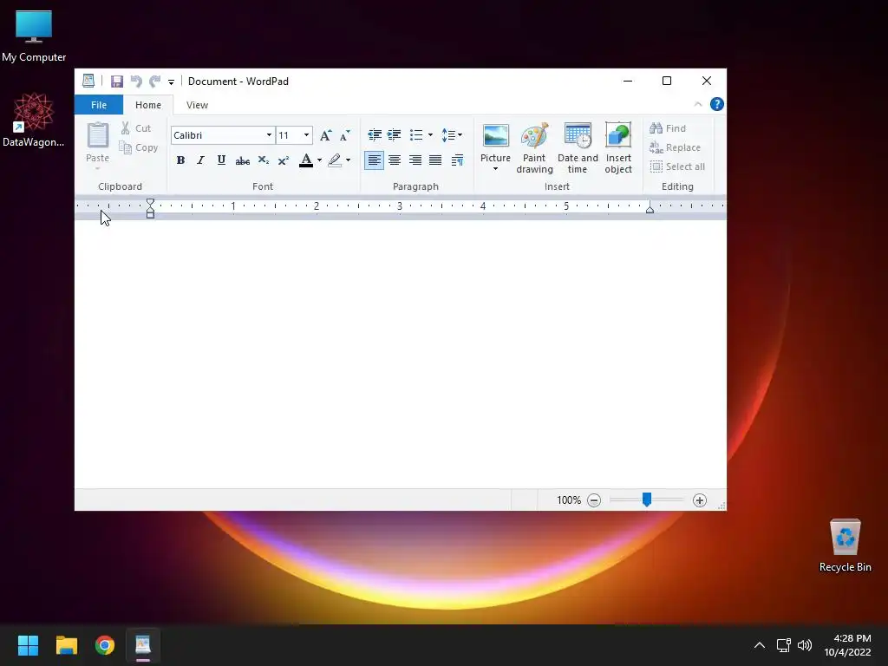
Task: Click the Paste clipboard icon
Action: (97, 136)
